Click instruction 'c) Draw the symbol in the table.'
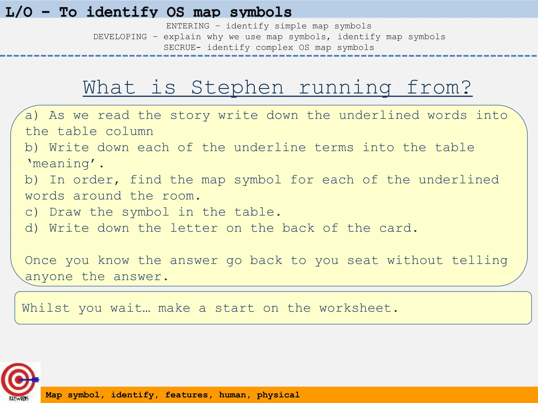Viewport: 538px width, 403px height. point(153,212)
